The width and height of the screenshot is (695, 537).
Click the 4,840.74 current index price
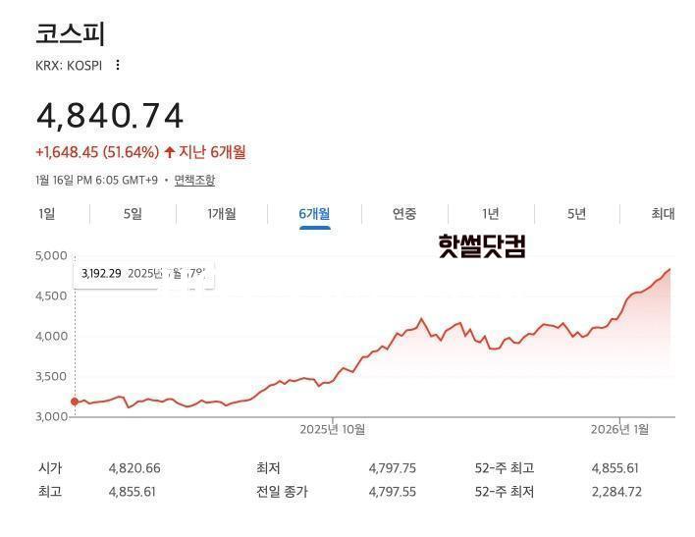[110, 116]
